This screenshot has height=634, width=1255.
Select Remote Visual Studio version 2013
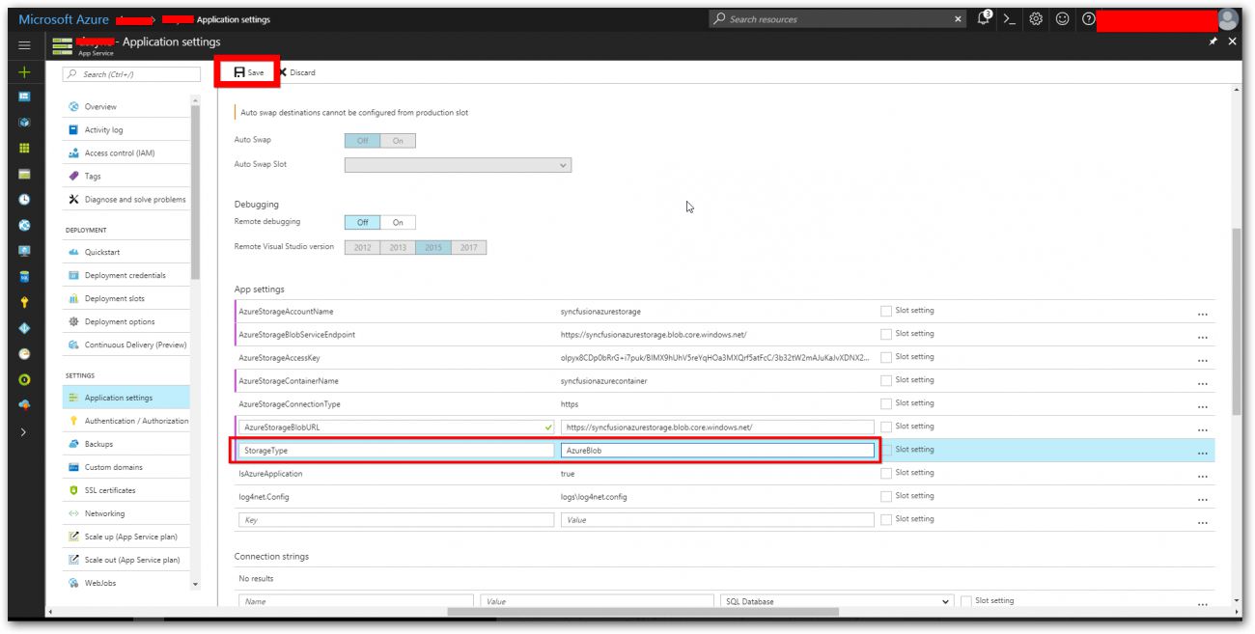pyautogui.click(x=398, y=248)
